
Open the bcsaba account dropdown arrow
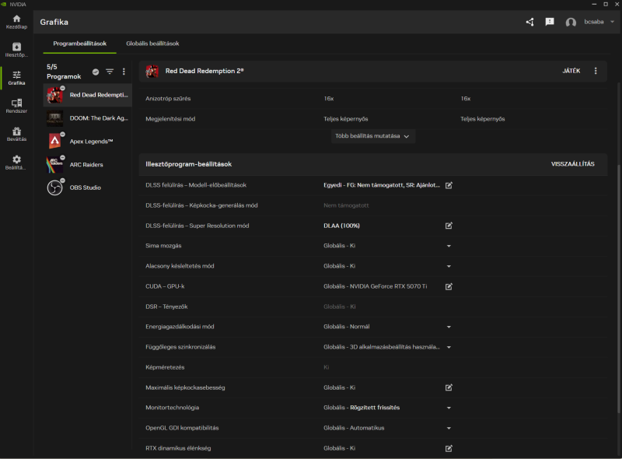coord(612,22)
